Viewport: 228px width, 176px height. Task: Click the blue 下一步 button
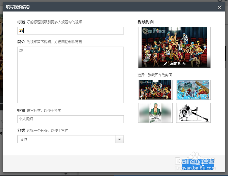pyautogui.click(x=197, y=164)
